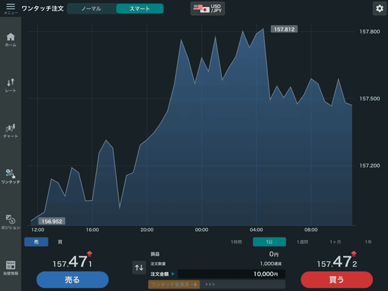Open the レート rates icon
The width and height of the screenshot is (388, 291).
coord(10,85)
